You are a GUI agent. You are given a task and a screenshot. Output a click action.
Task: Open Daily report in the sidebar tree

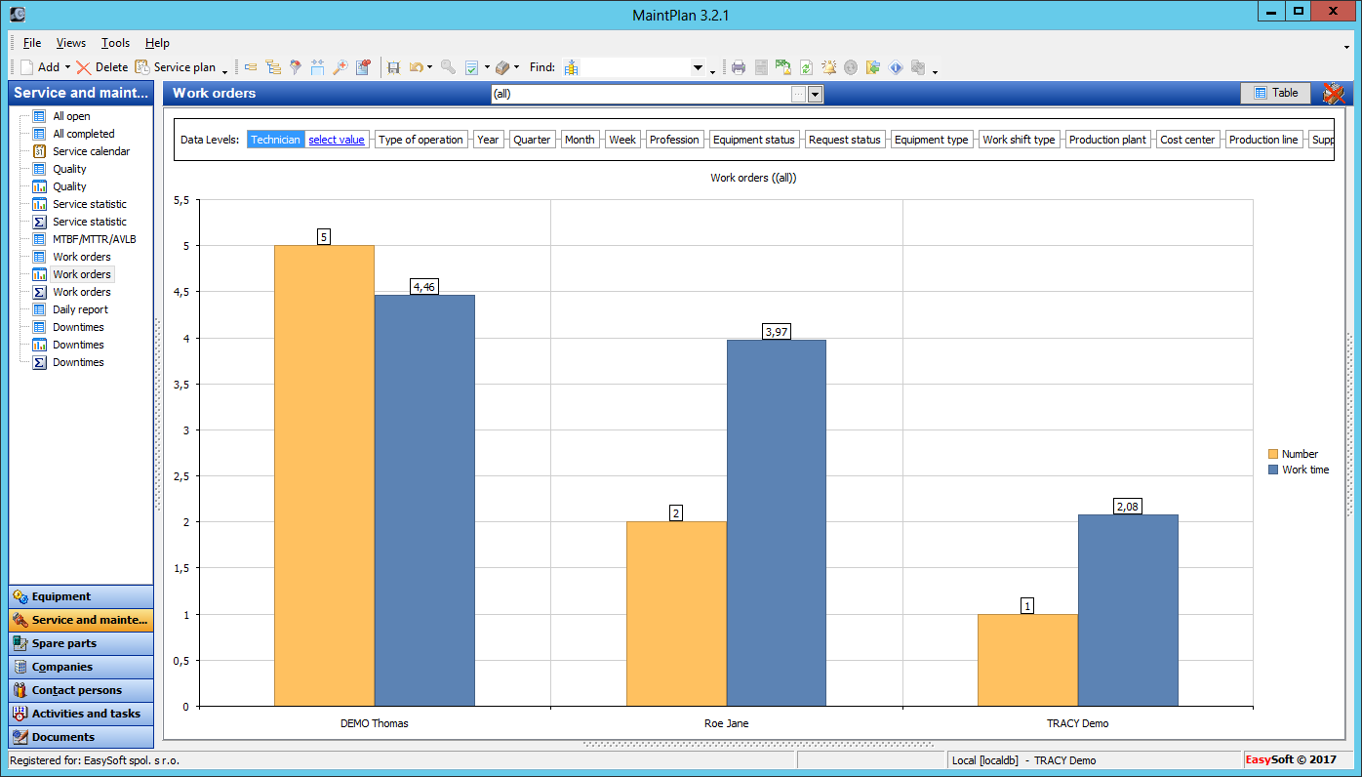click(x=80, y=309)
